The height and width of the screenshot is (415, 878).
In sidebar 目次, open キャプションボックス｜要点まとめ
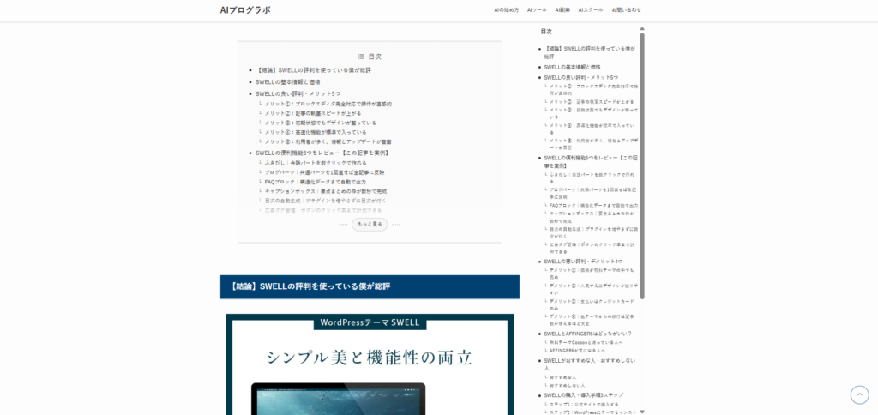coord(592,217)
